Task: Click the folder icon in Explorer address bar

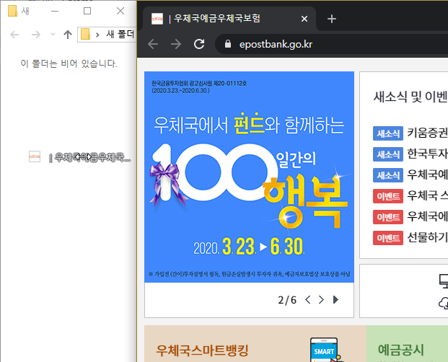Action: [85, 34]
